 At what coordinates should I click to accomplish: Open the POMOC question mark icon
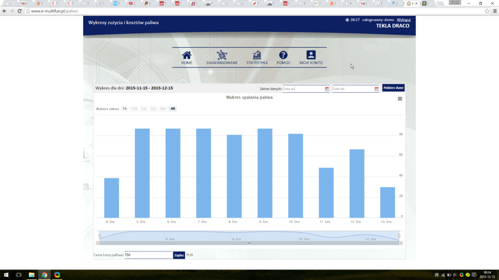click(x=283, y=55)
